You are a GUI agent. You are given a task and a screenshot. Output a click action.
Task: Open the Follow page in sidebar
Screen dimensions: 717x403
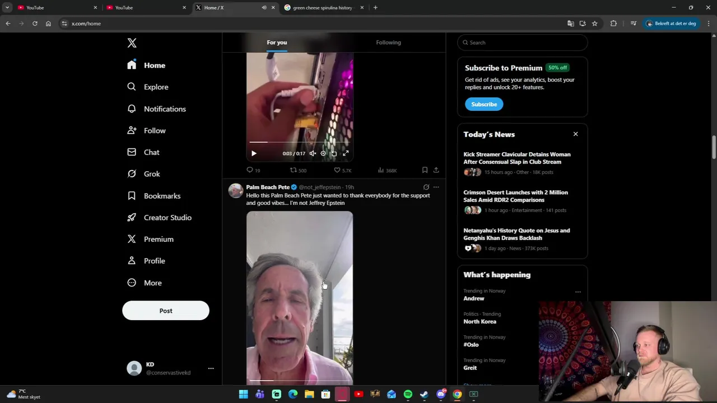146,130
